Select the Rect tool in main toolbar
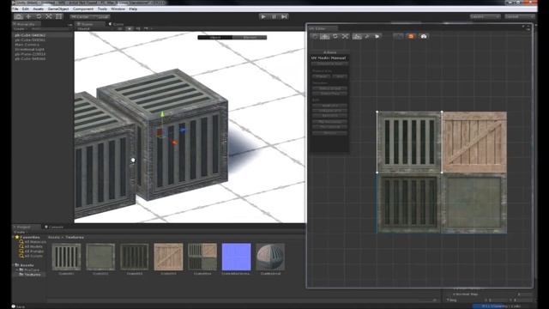This screenshot has height=309, width=549. tap(58, 16)
